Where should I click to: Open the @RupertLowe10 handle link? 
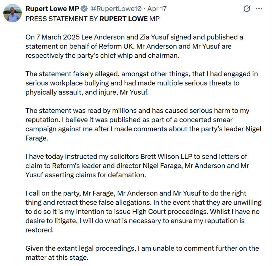coord(116,9)
